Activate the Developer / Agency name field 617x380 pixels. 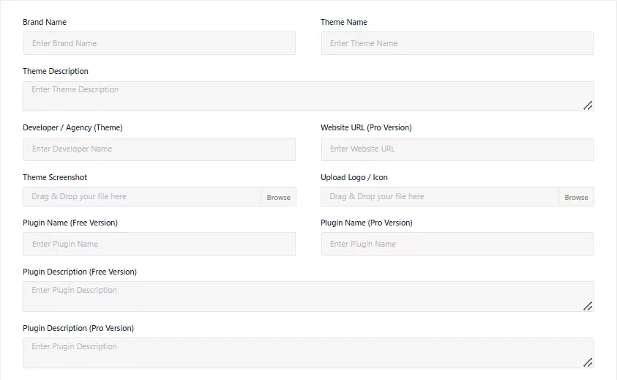pyautogui.click(x=160, y=149)
